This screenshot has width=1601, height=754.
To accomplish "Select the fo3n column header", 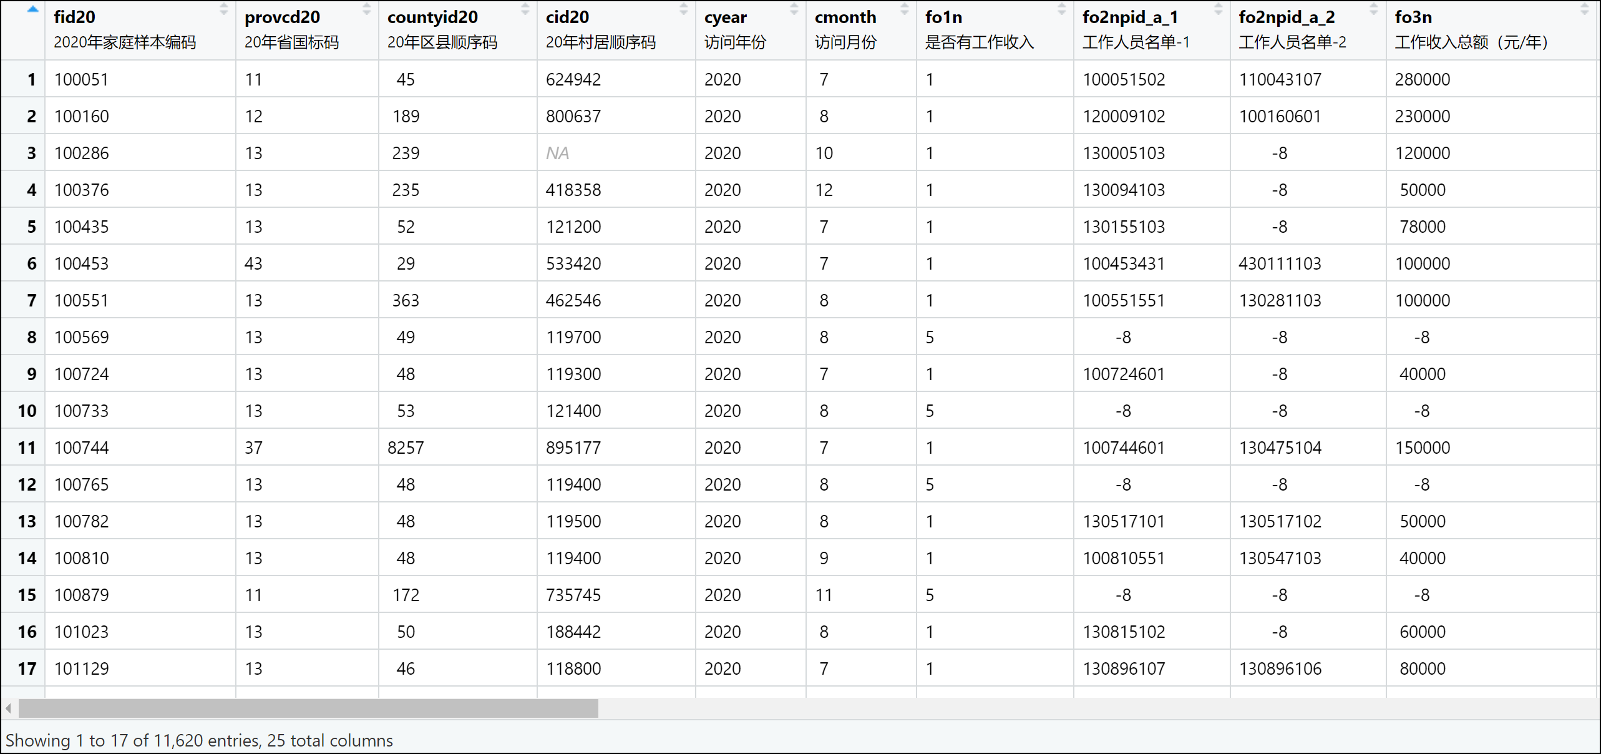I will tap(1413, 17).
